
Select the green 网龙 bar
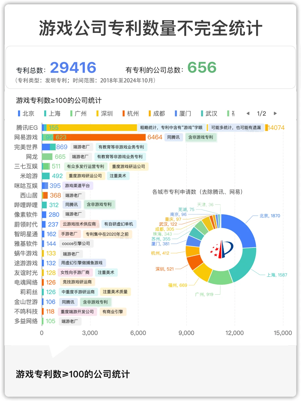47,157
